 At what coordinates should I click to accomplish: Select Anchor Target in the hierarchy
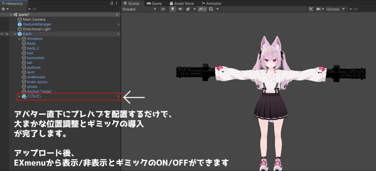coord(39,91)
